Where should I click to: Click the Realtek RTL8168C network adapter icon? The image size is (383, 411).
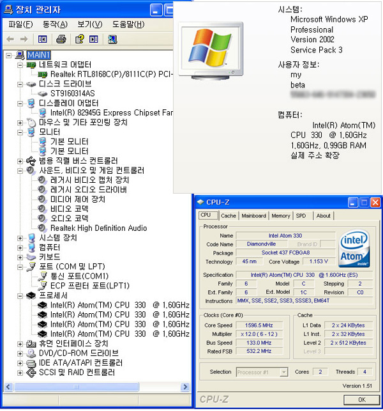pyautogui.click(x=42, y=74)
